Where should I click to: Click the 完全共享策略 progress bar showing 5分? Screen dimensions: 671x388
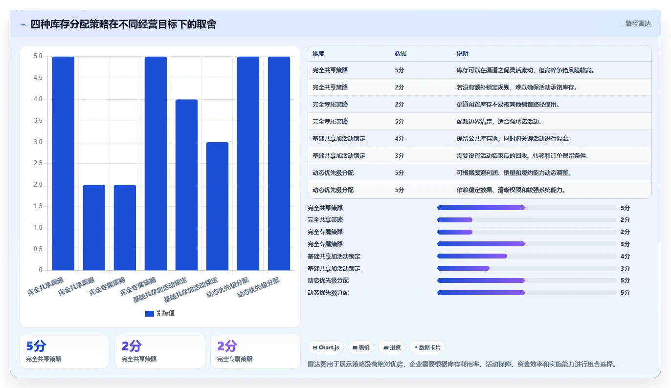(x=527, y=208)
